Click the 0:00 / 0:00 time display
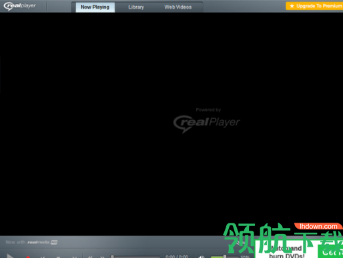The image size is (343, 258). click(x=177, y=257)
